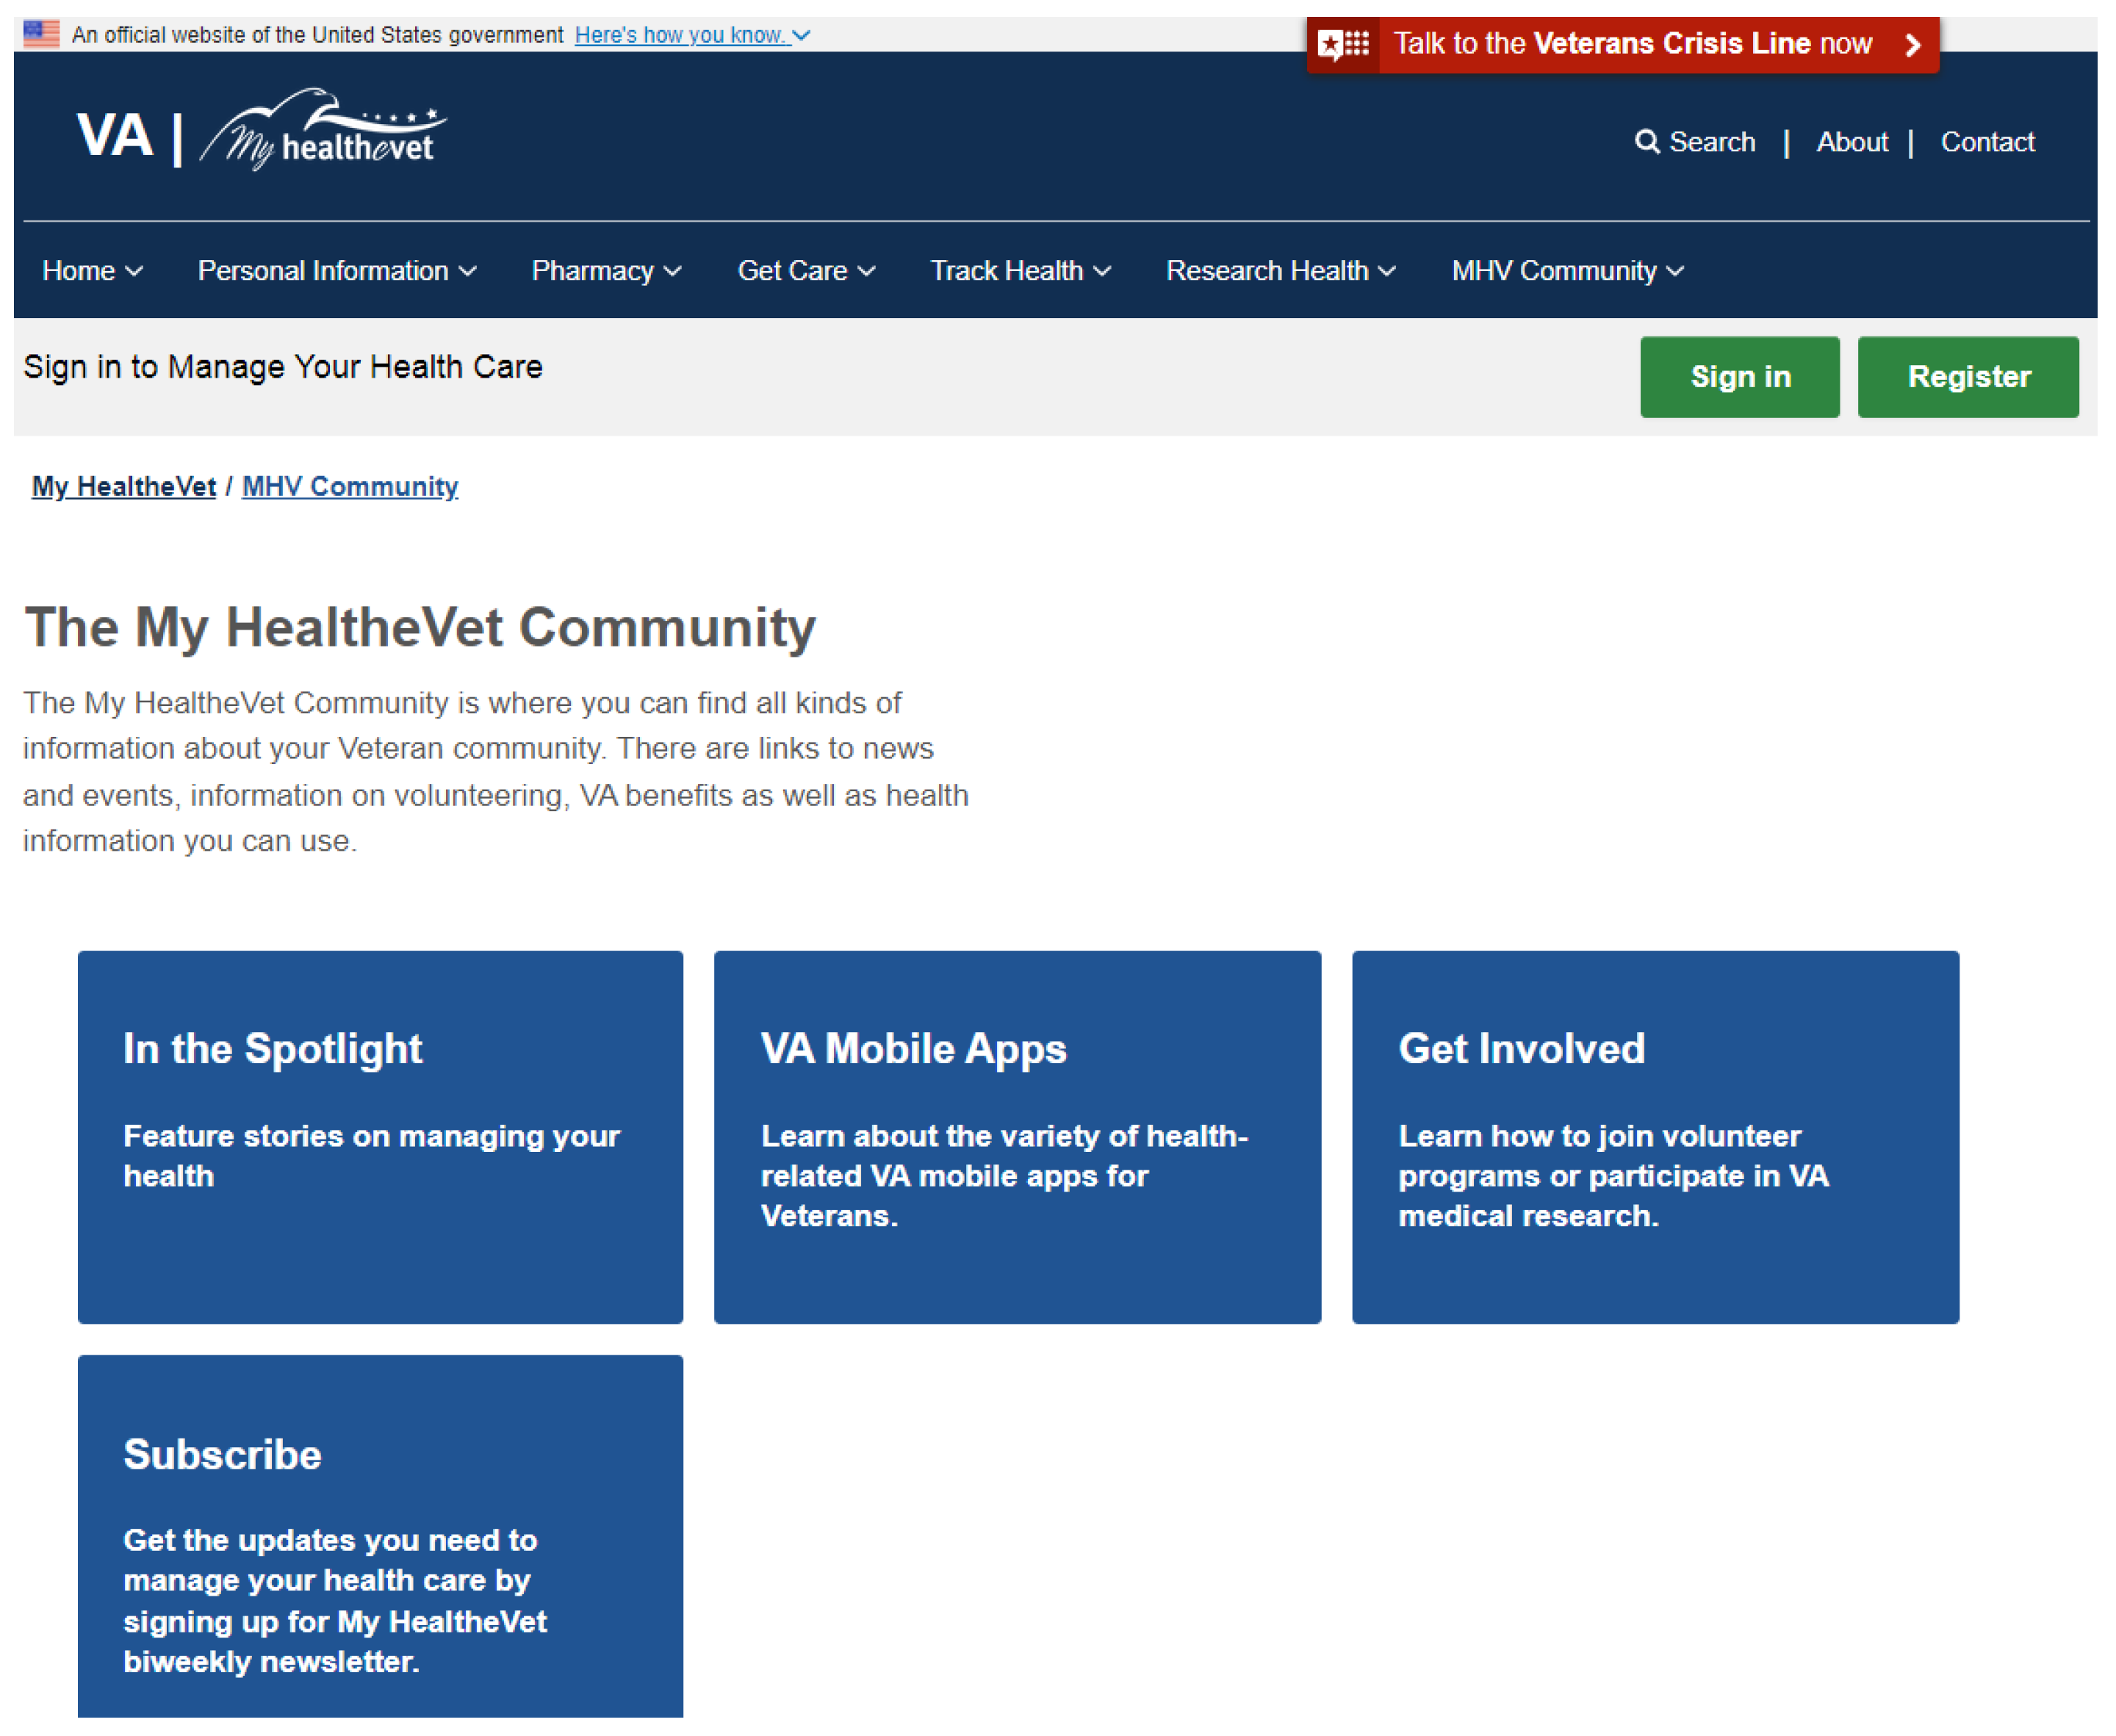Open the Pharmacy dropdown menu
The image size is (2116, 1736).
click(606, 271)
